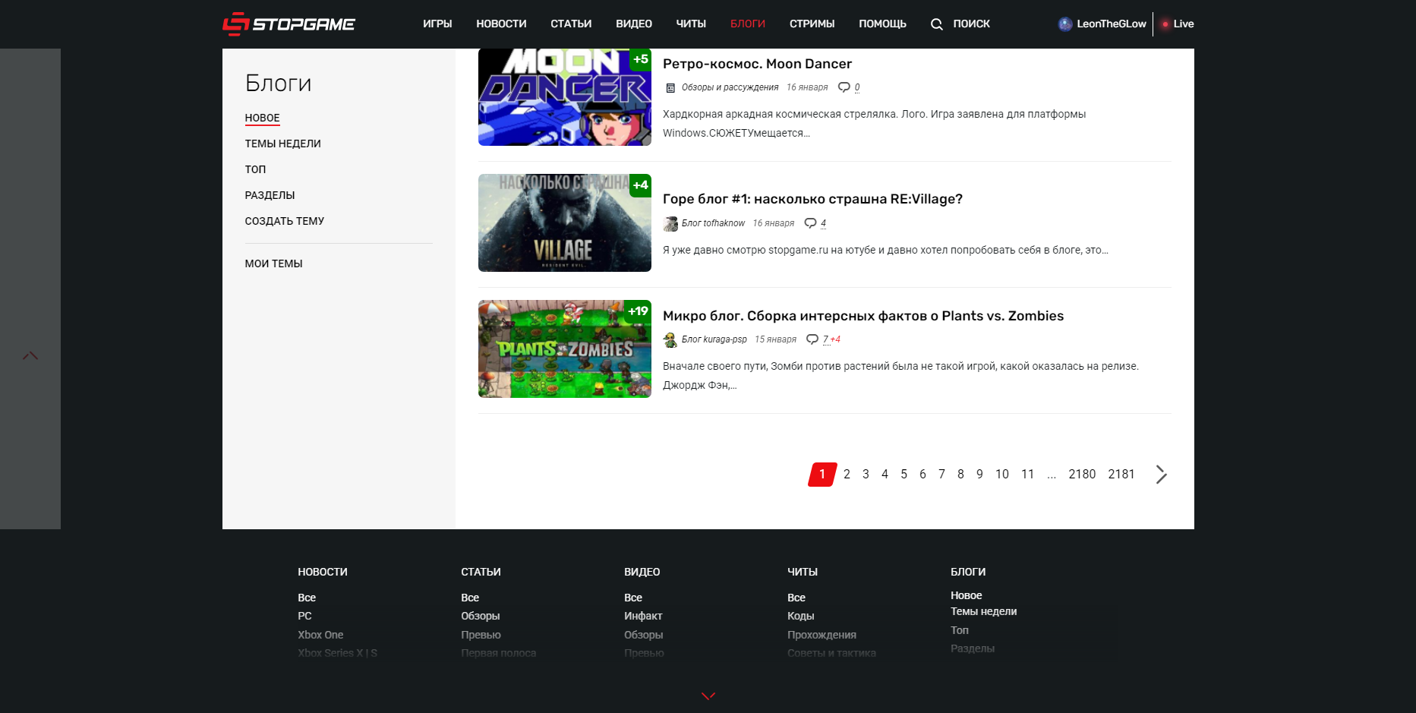Click Все under the footer НОВОСТИ column
The image size is (1416, 713).
click(307, 598)
